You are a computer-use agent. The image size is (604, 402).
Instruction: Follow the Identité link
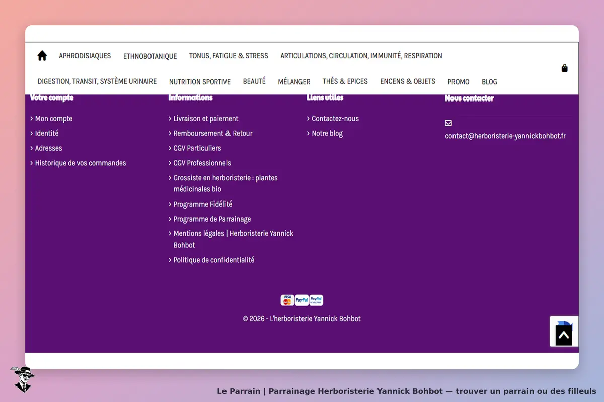coord(47,133)
